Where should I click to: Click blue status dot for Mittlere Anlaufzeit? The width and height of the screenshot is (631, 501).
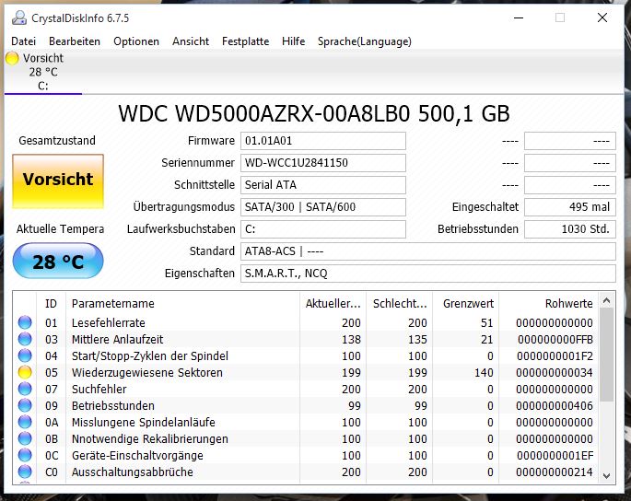[x=25, y=339]
